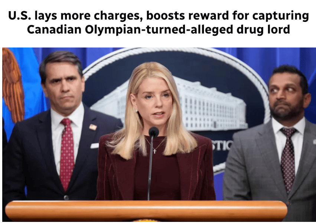Click the flag lapel pin on navy suit
Image resolution: width=316 pixels, height=223 pixels.
coord(93,127)
